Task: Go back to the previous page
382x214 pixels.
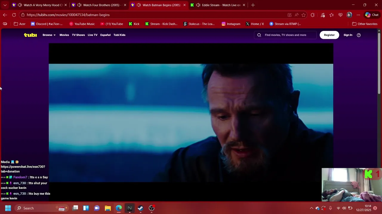Action: (5, 15)
